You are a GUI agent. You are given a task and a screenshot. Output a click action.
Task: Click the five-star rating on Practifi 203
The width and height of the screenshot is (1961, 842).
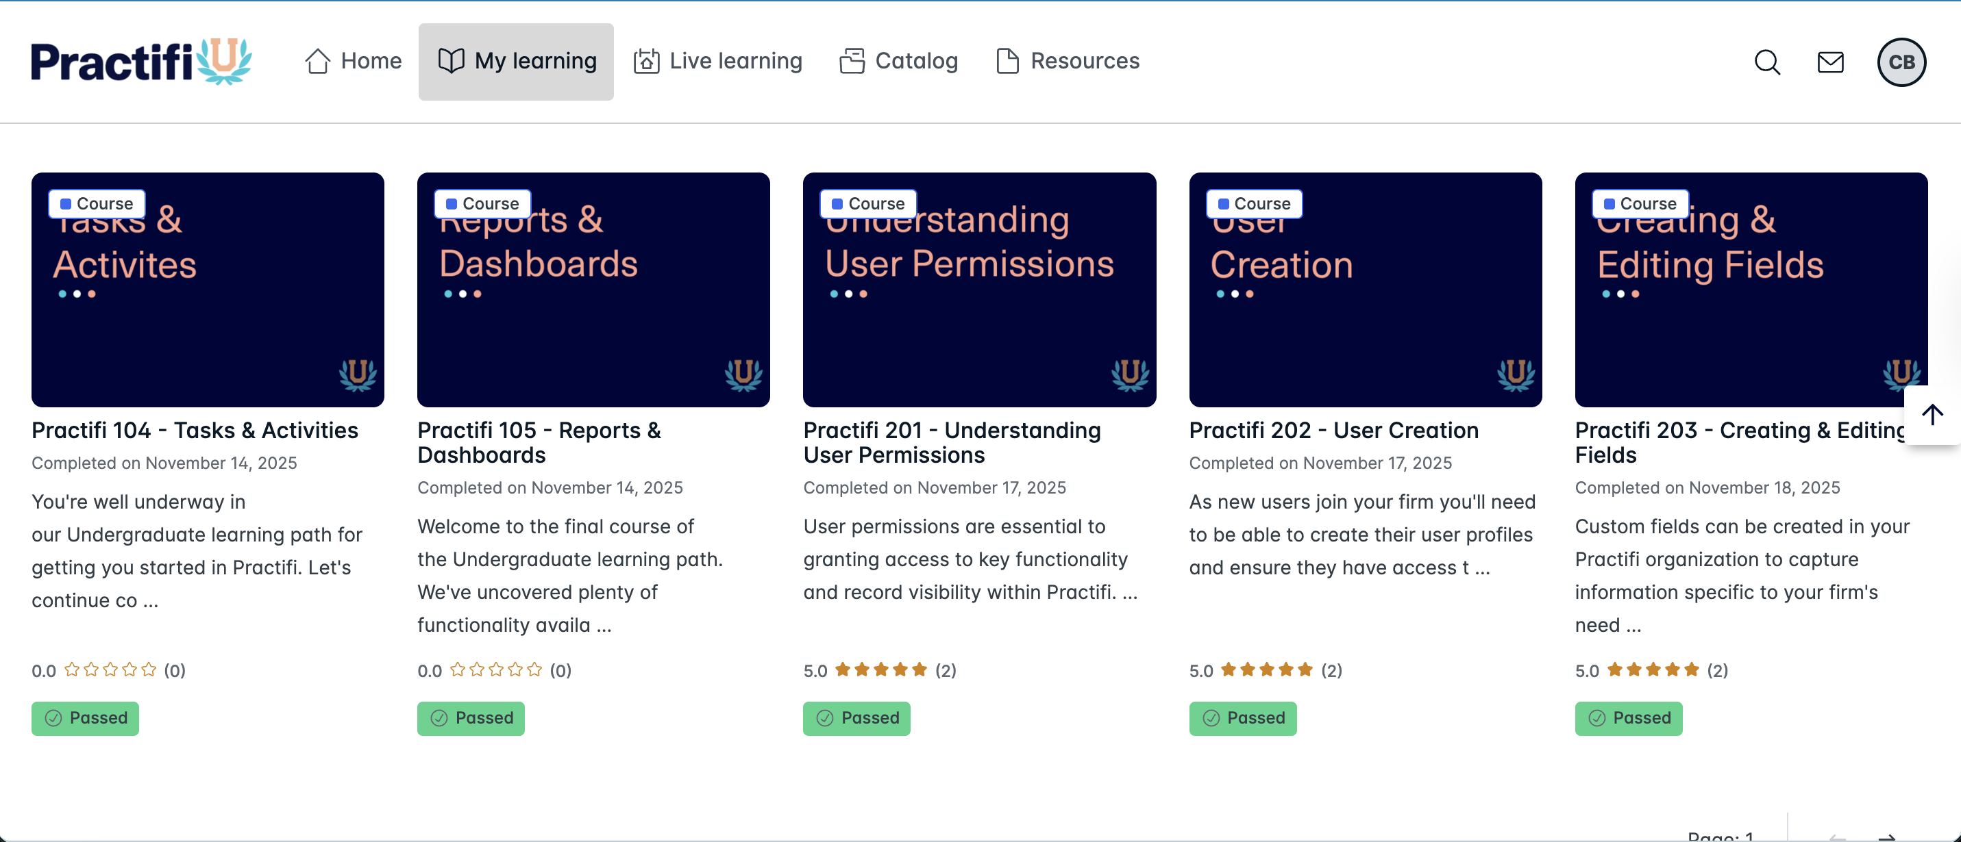1653,670
